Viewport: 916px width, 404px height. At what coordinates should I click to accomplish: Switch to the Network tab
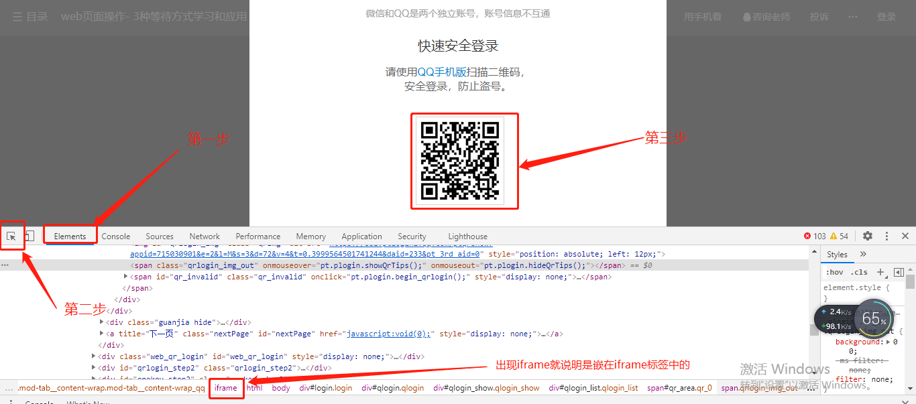[x=205, y=236]
